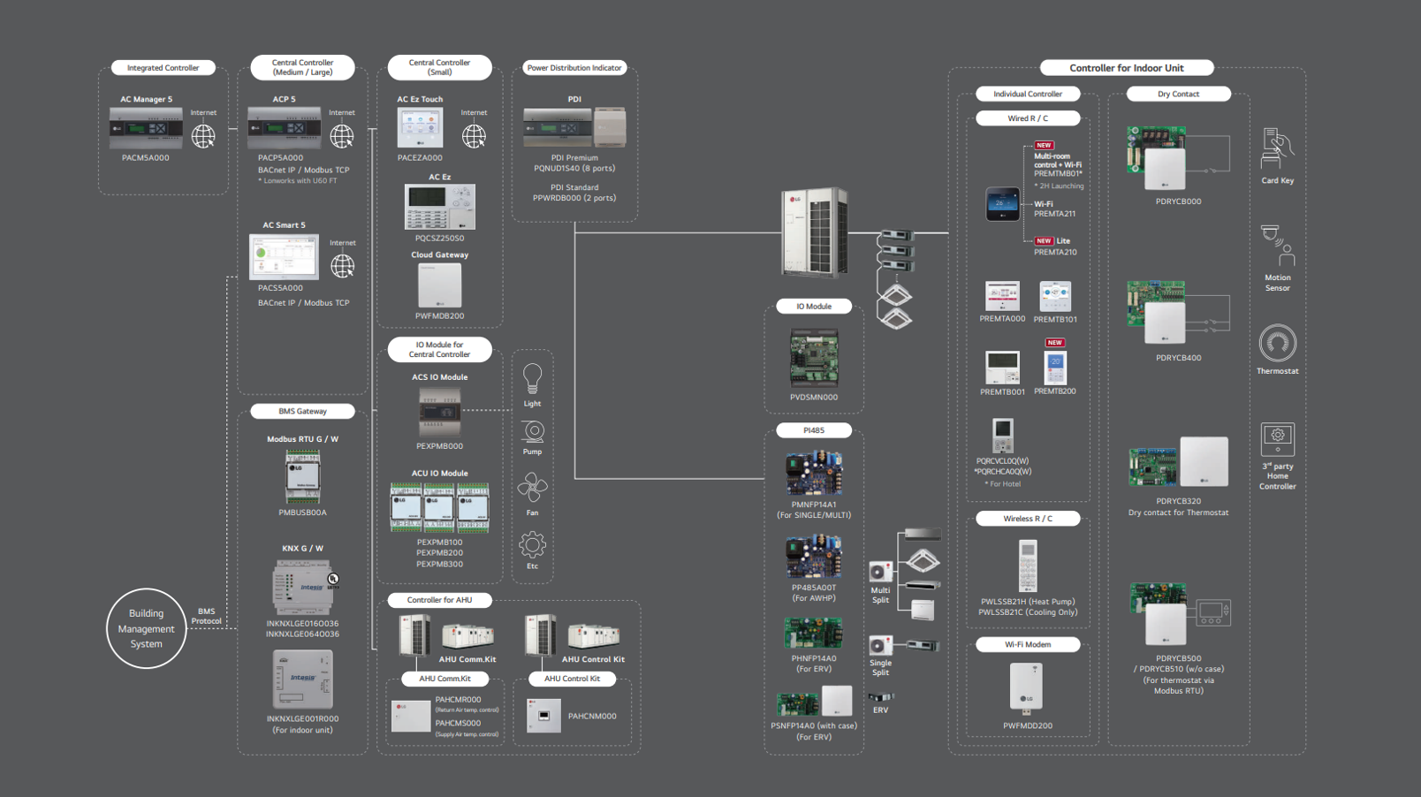This screenshot has height=797, width=1421.
Task: Click the Dry Contact heading
Action: tap(1178, 94)
